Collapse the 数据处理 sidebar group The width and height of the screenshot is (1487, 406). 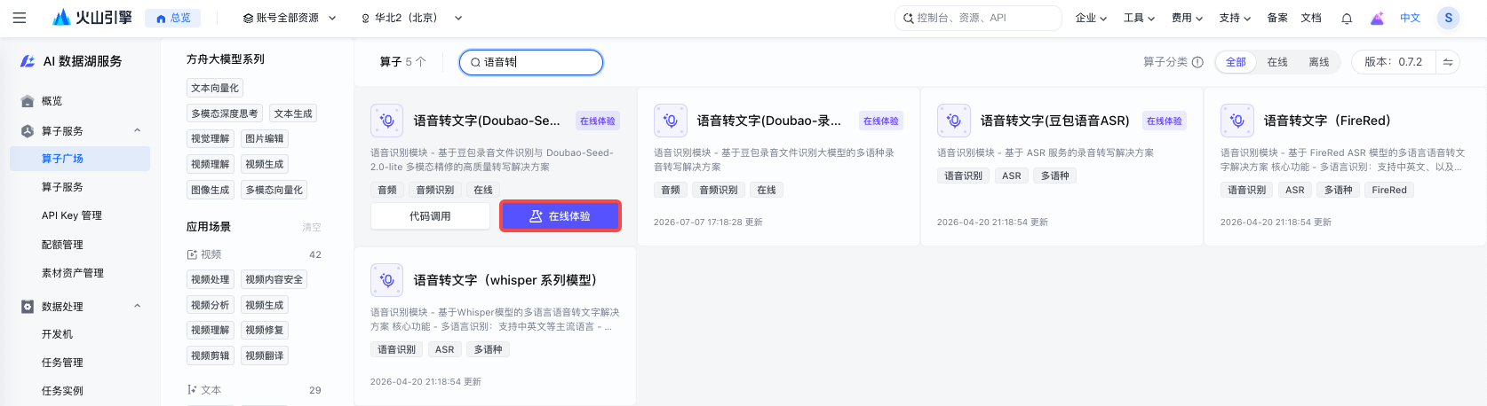click(138, 306)
